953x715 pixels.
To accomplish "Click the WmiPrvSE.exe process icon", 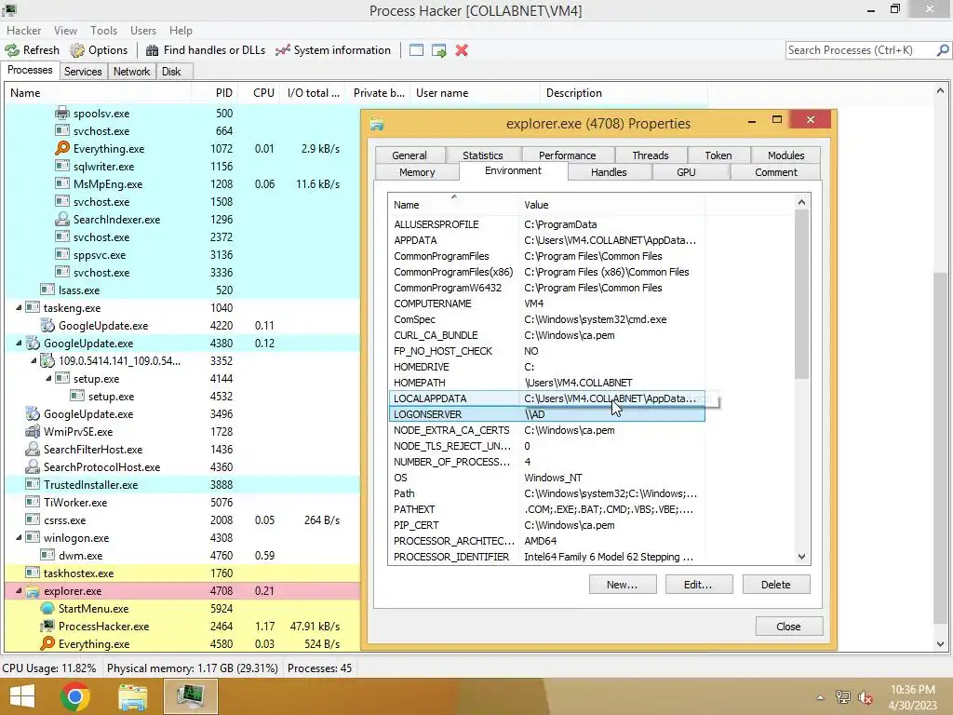I will 33,432.
